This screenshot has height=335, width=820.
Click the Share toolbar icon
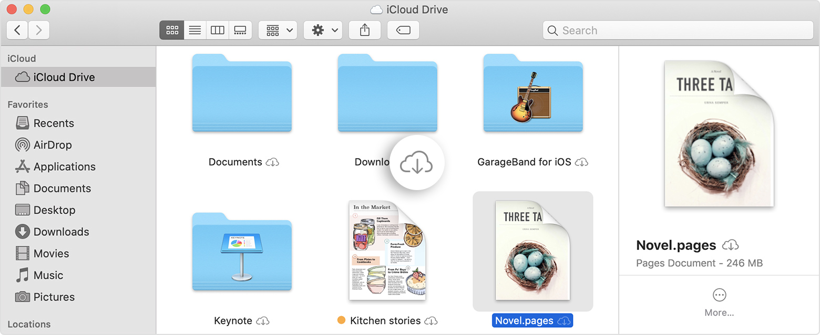pos(365,30)
